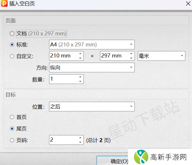Open the 毫米 unit dropdown

tap(162, 56)
